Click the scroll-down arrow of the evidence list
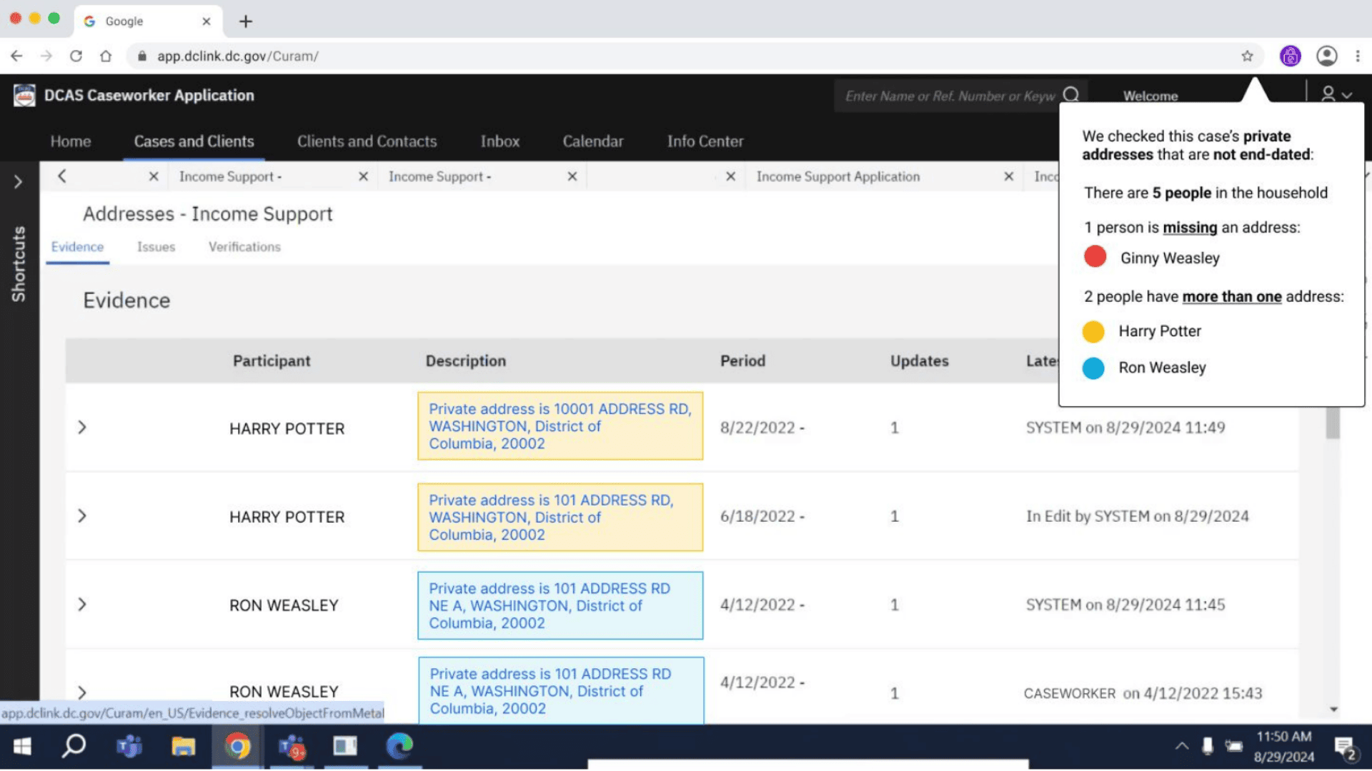The width and height of the screenshot is (1372, 771). 1333,710
